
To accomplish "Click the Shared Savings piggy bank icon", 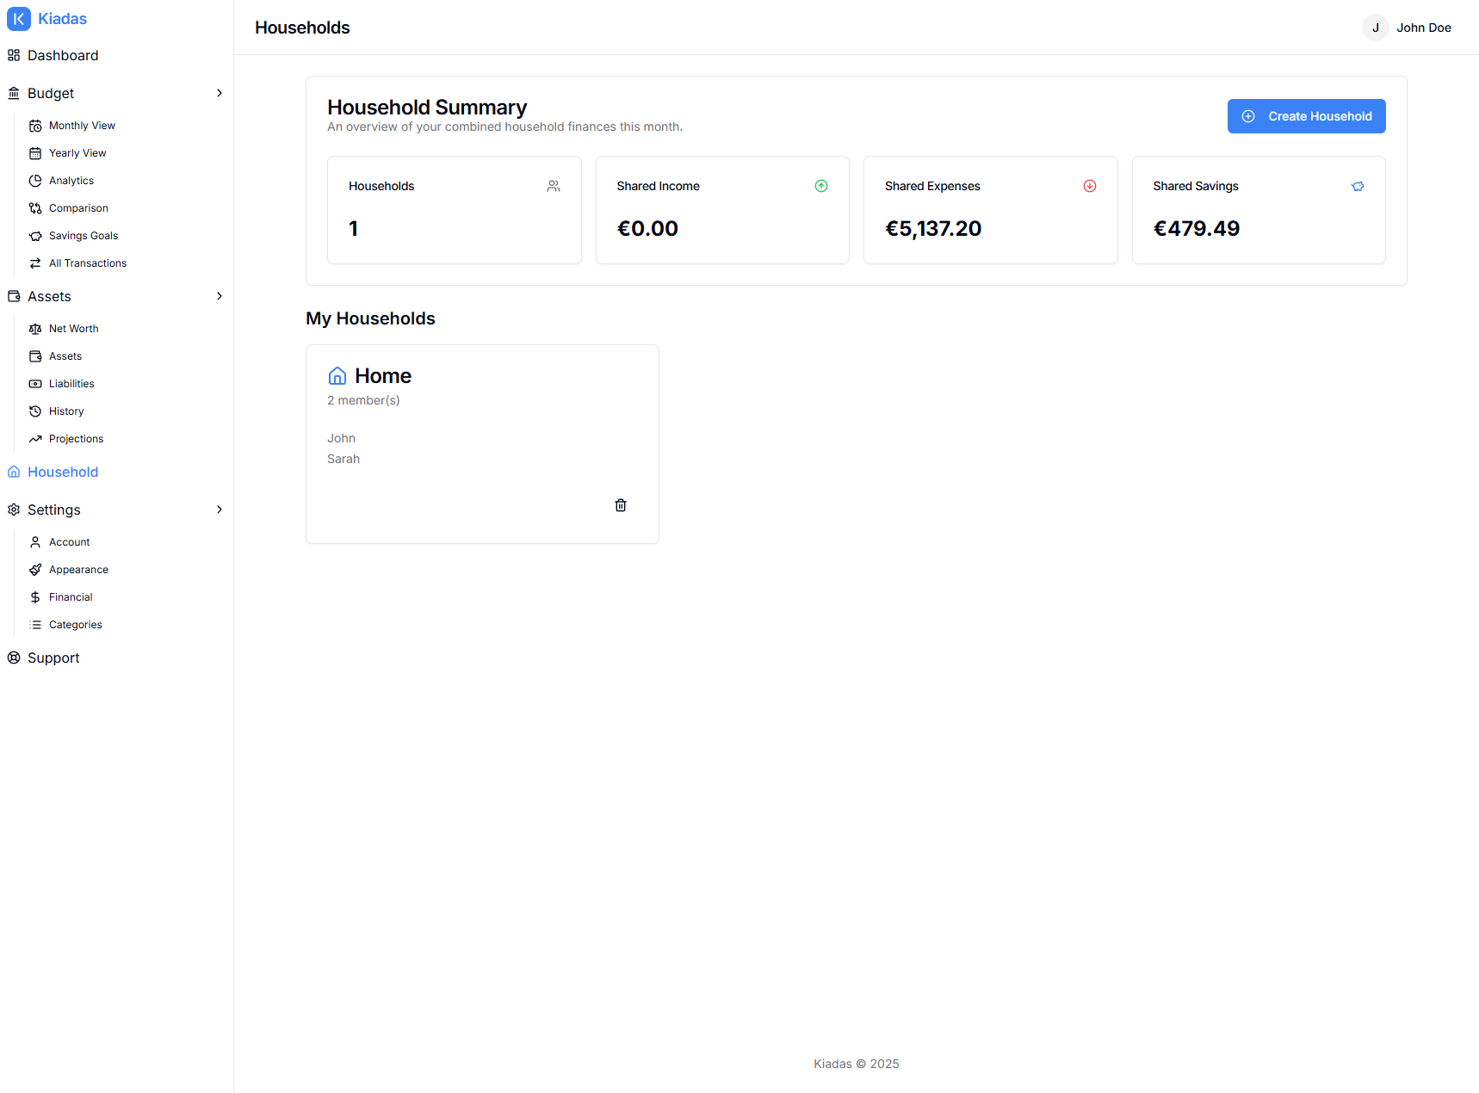I will (x=1358, y=185).
